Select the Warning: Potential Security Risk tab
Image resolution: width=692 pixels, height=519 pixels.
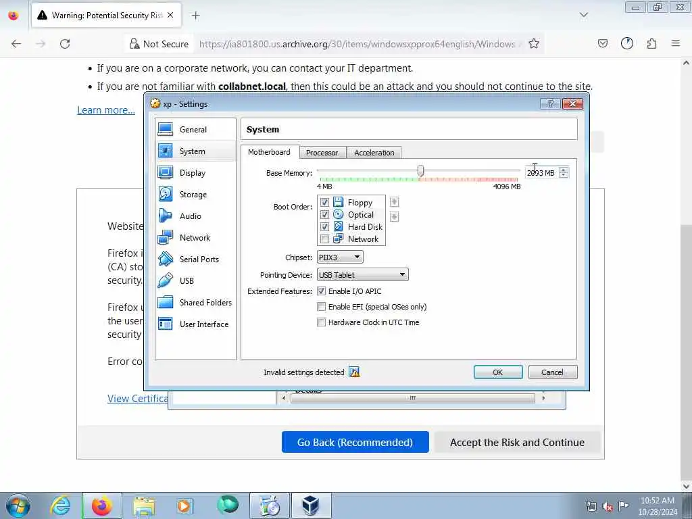click(x=106, y=16)
